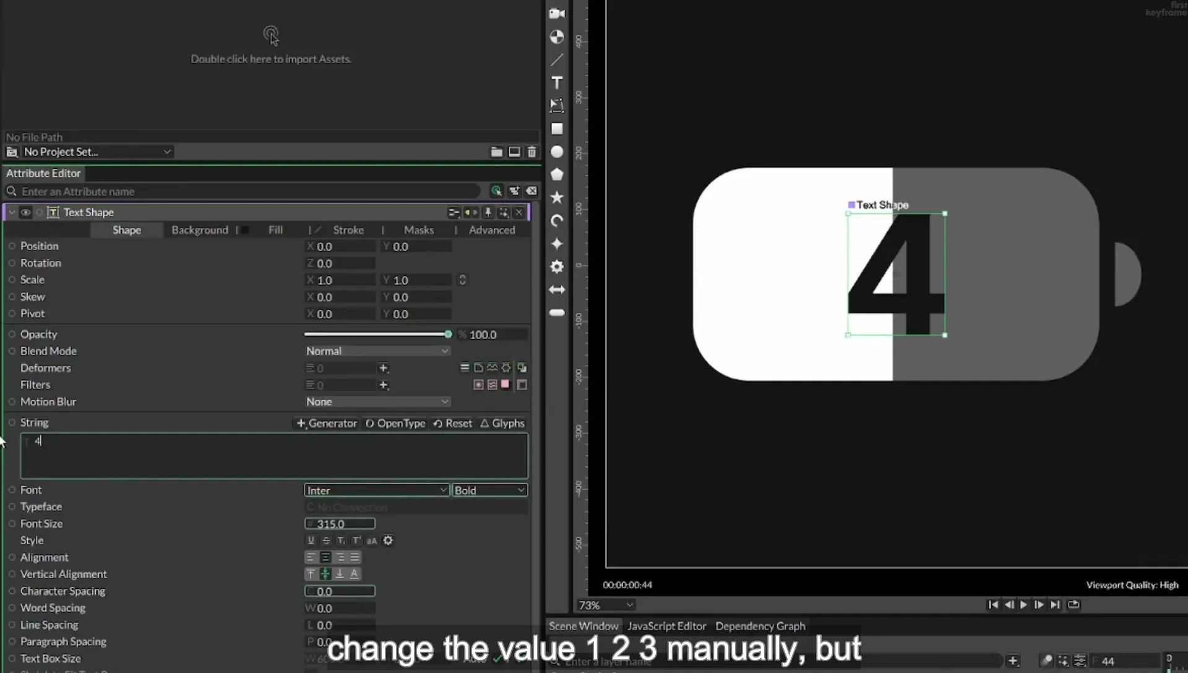Open the Dependency Graph tab
Viewport: 1188px width, 673px height.
760,626
